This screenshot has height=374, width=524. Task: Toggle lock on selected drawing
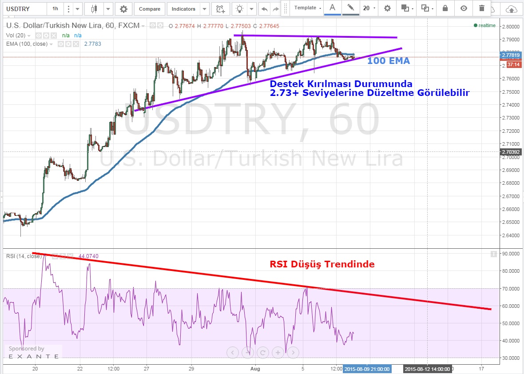click(445, 8)
